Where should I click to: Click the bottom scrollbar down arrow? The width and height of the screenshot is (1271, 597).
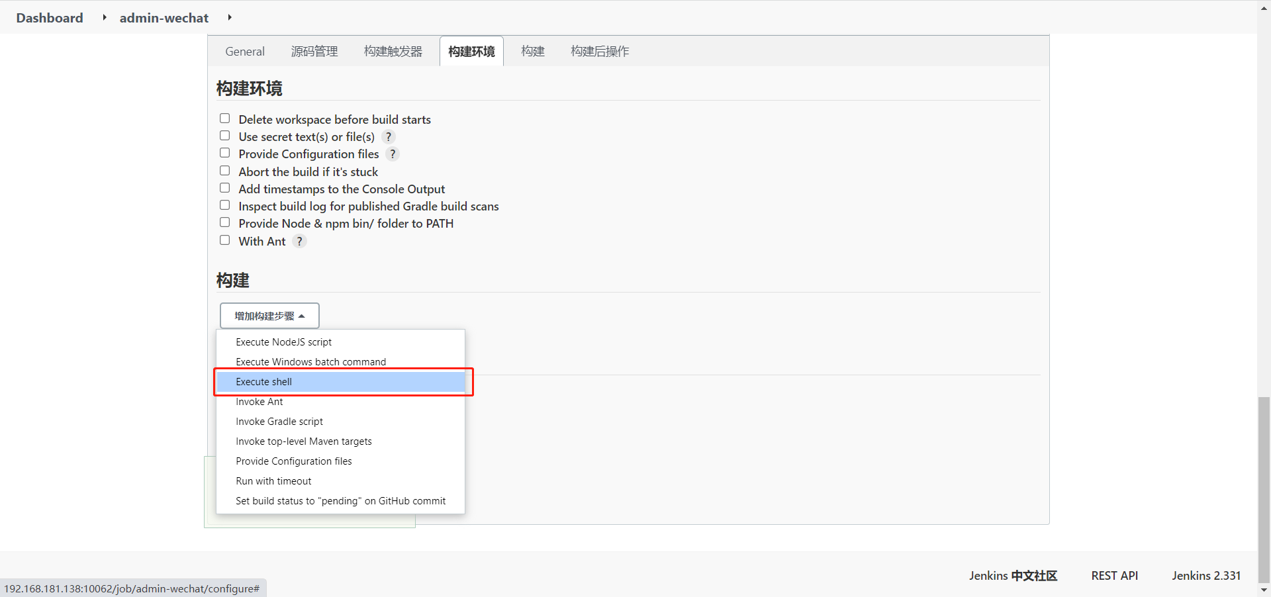click(x=1263, y=590)
